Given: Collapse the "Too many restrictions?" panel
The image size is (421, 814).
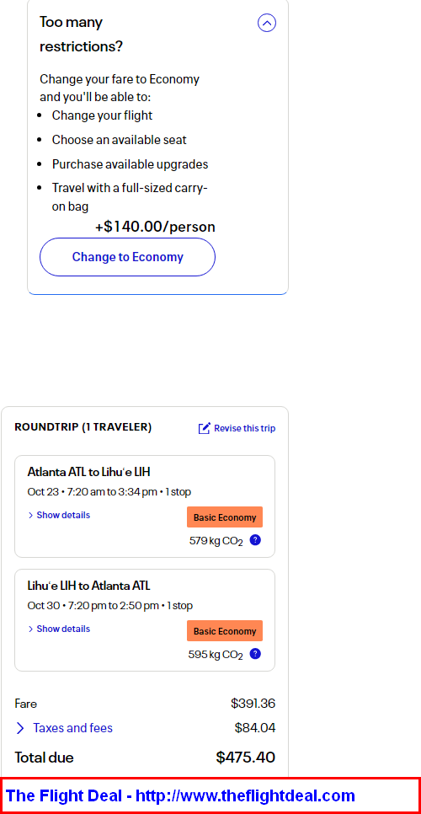Looking at the screenshot, I should (x=267, y=23).
